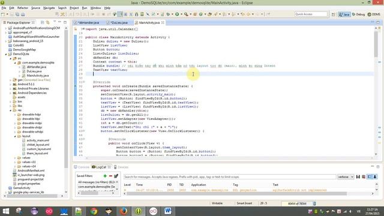Viewport: 384px width, 216px height.
Task: Click the green Run launch icon
Action: [x=177, y=14]
